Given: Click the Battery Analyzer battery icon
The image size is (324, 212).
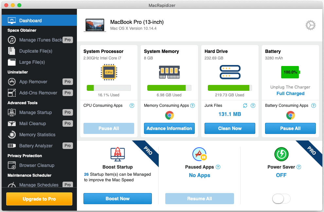Looking at the screenshot, I should 12,146.
